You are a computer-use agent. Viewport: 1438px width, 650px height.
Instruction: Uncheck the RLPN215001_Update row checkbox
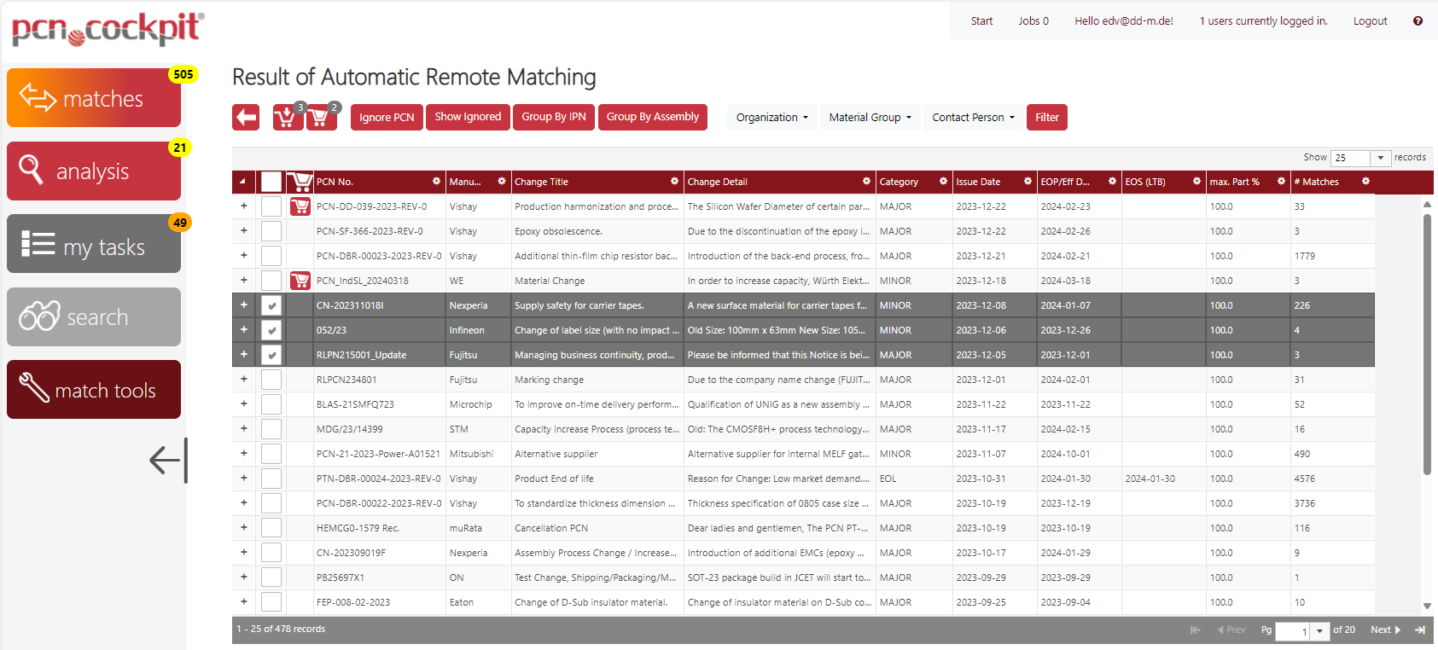pyautogui.click(x=271, y=355)
